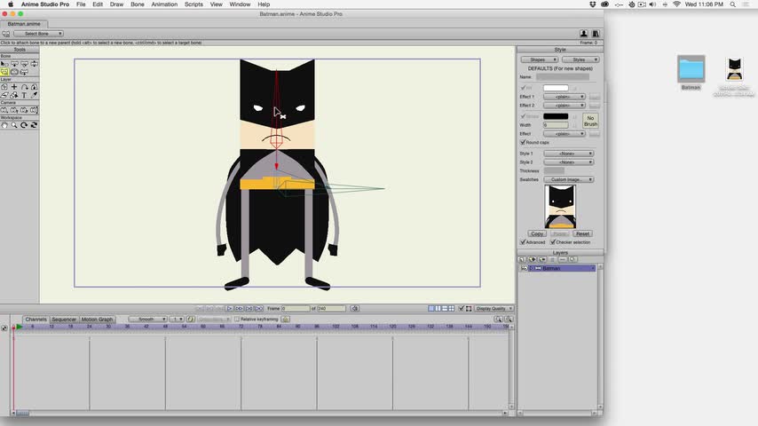The image size is (758, 426).
Task: Select the Pan Workspace hand tool
Action: coord(4,126)
